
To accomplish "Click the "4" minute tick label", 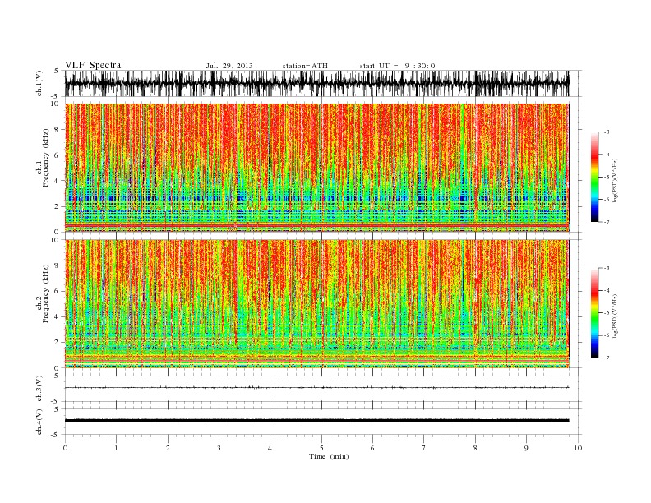I will (270, 448).
